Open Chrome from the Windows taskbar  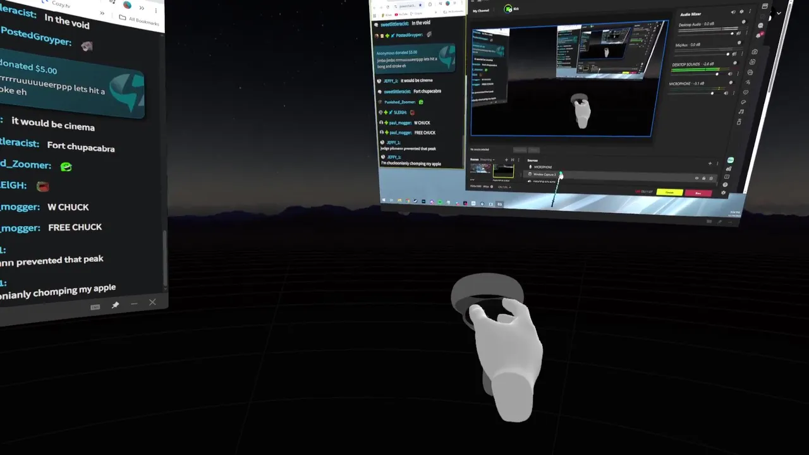click(408, 201)
